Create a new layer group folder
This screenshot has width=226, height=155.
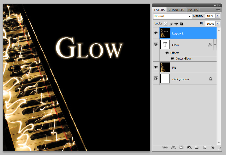pos(197,147)
